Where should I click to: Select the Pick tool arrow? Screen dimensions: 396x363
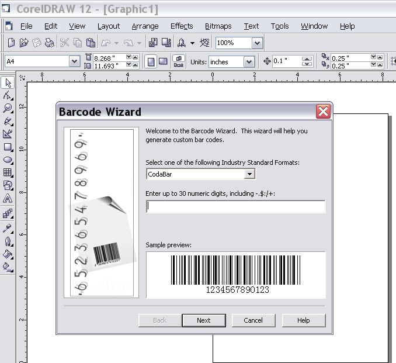click(8, 83)
